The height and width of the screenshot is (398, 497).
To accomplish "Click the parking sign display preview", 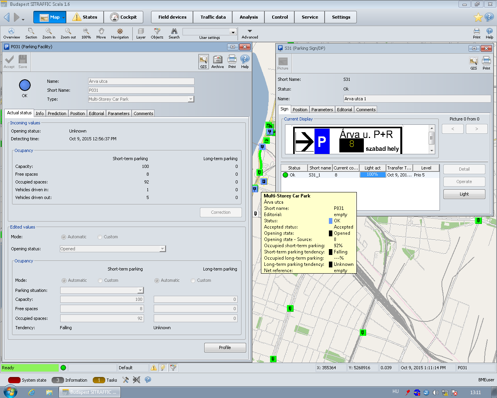I will 348,140.
